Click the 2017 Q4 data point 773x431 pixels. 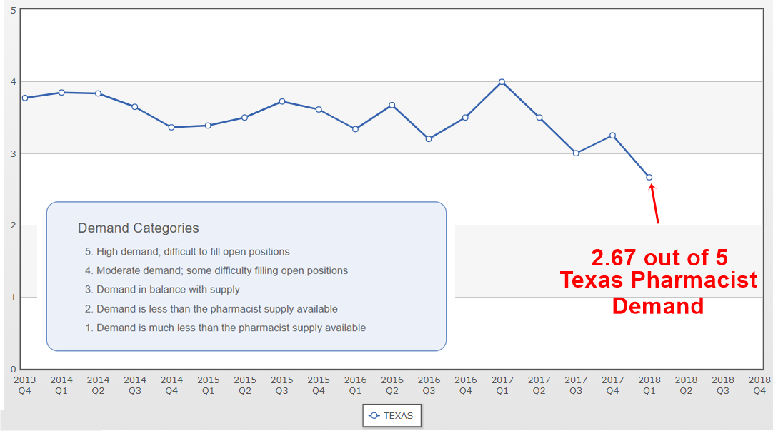tap(612, 136)
